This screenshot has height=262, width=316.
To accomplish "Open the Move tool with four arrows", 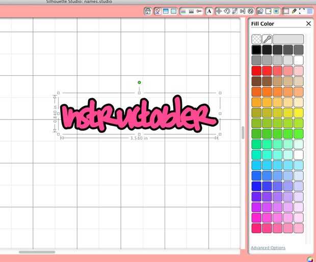I will (x=219, y=11).
